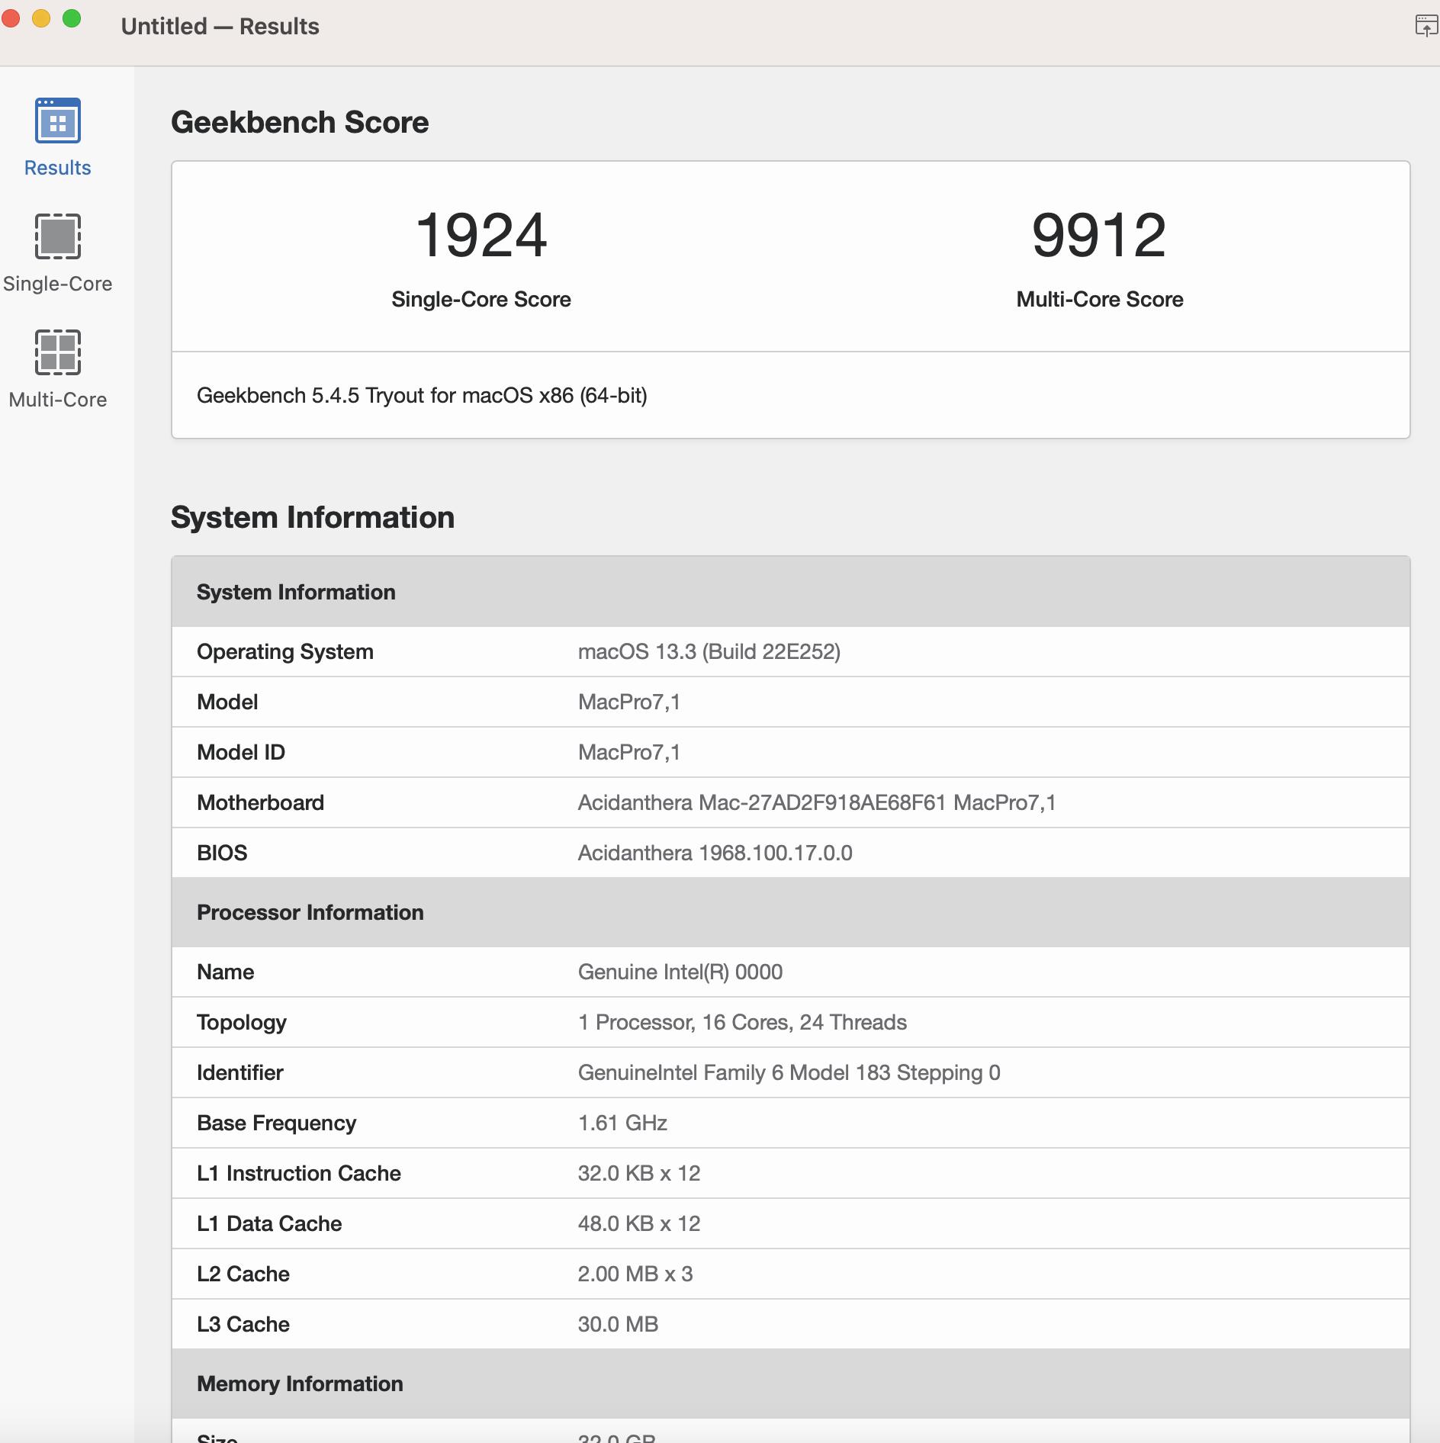Screen dimensions: 1440x1443
Task: Select the dashed single-square Single-Core icon
Action: (x=56, y=238)
